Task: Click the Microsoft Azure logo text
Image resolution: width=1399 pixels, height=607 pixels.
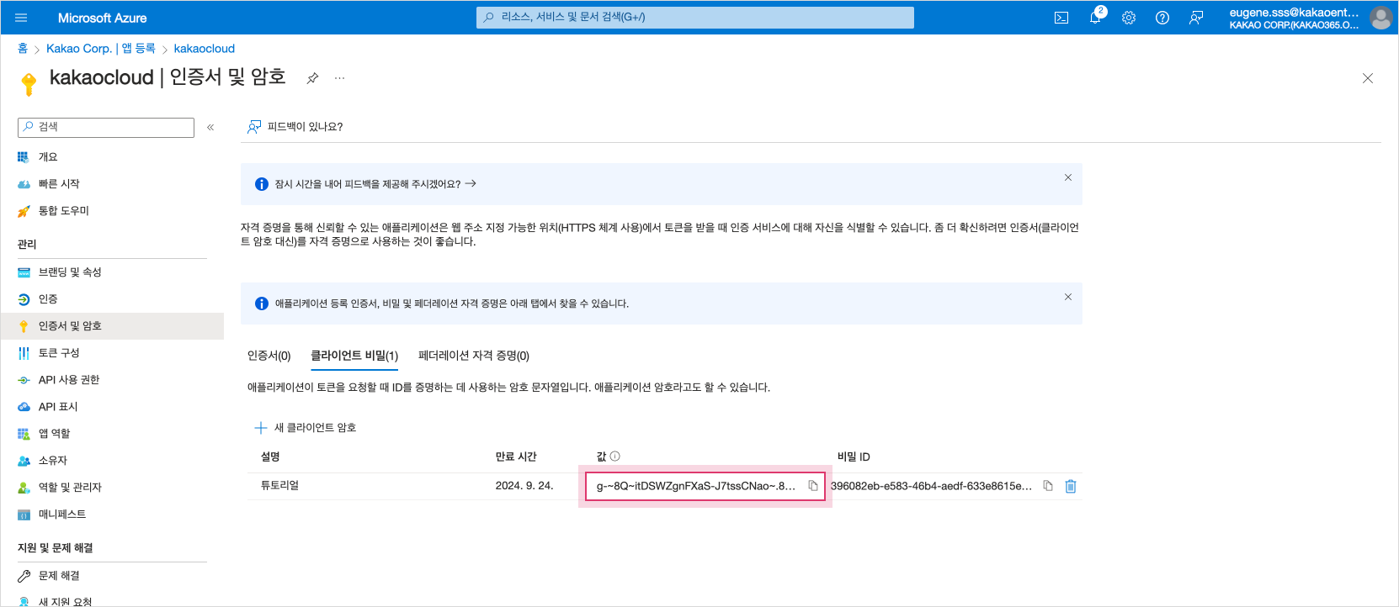Action: (x=102, y=18)
